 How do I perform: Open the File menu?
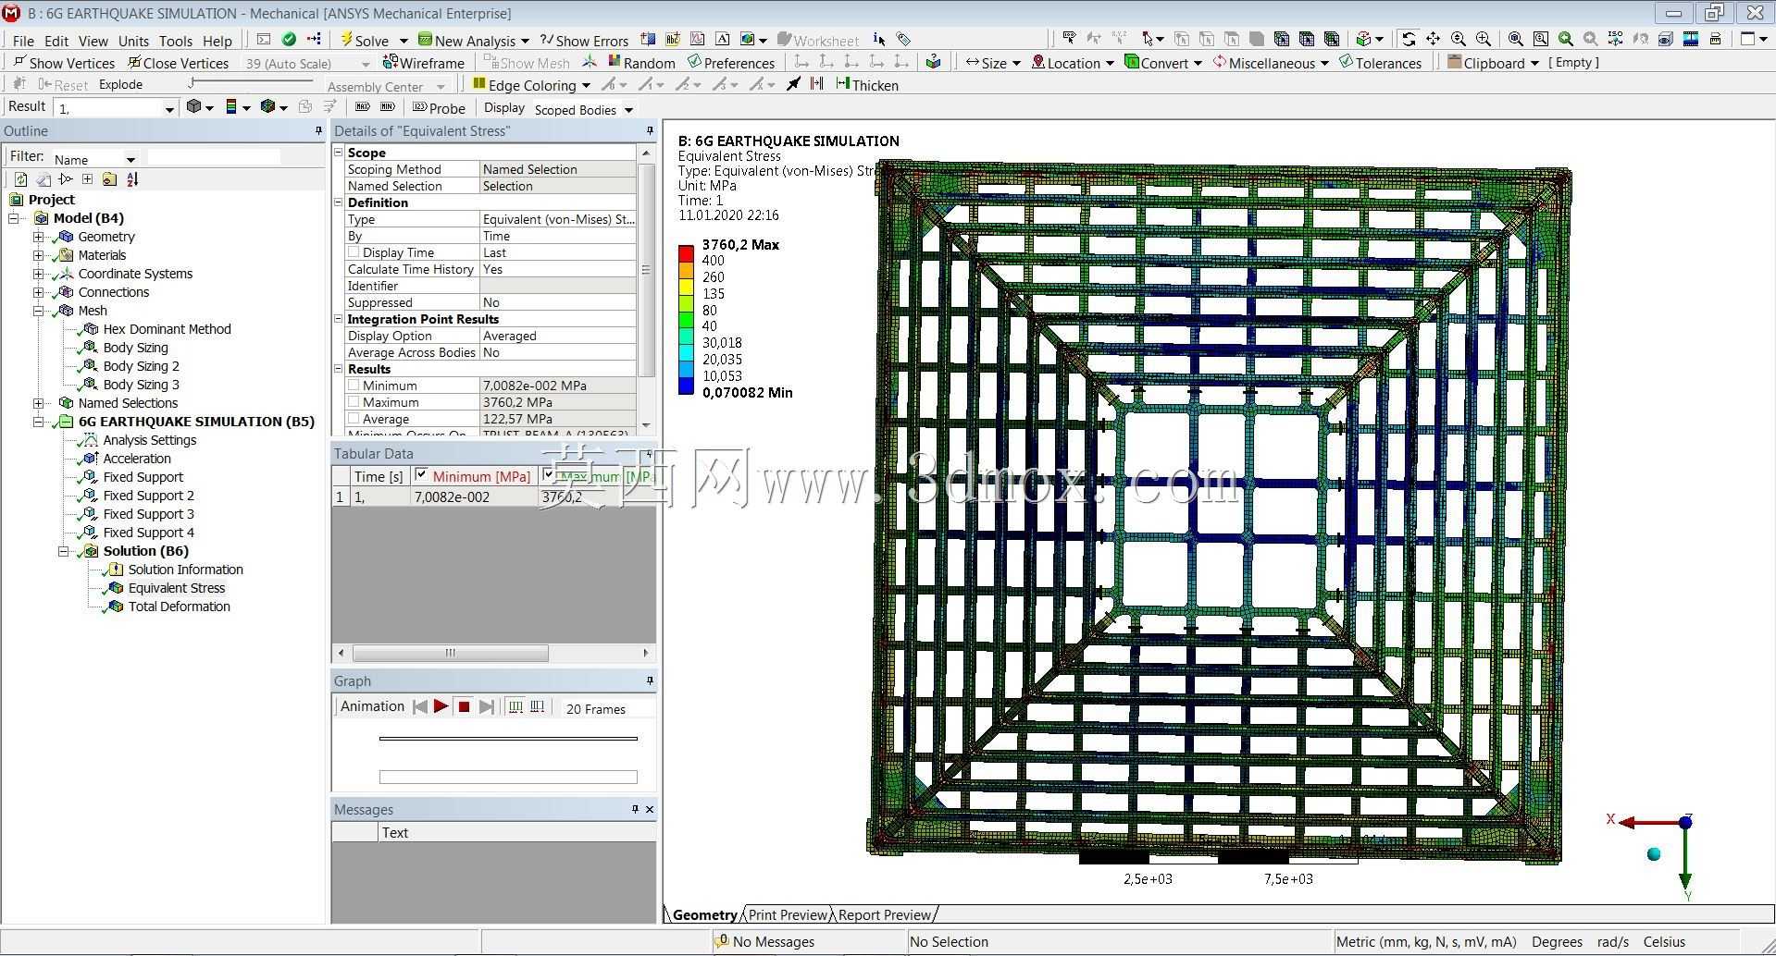23,41
